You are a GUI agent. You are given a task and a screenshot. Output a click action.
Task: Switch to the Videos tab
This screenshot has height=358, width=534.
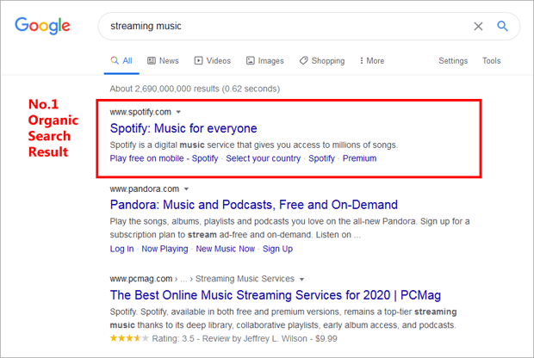213,60
